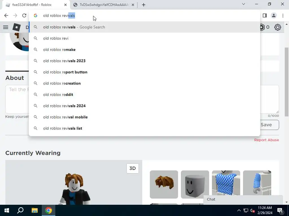Click the browser back arrow
The height and width of the screenshot is (216, 289).
pos(6,16)
